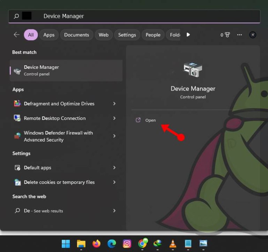Screen dimensions: 268x252
Task: Expand Remote Desktop Connection chevron
Action: point(114,118)
